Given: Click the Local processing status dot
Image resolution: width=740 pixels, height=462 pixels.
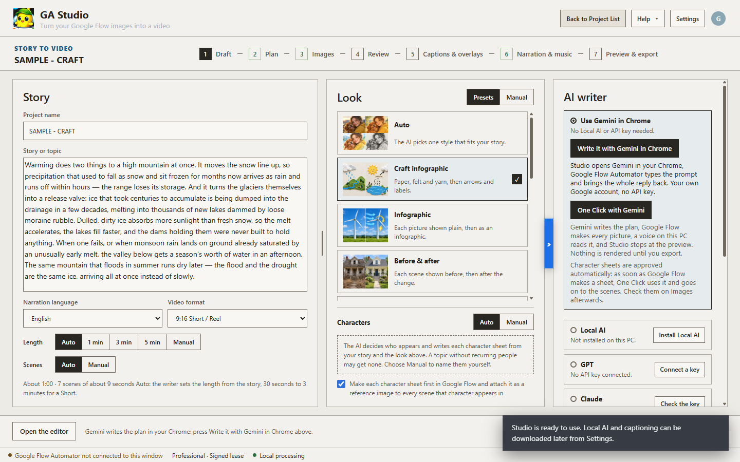Looking at the screenshot, I should (254, 455).
